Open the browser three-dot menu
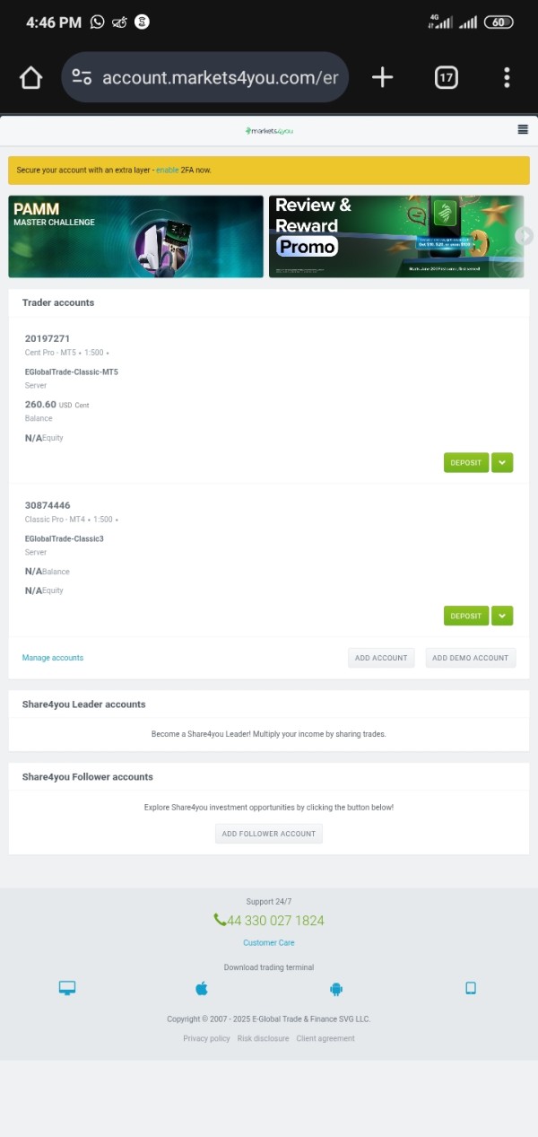This screenshot has height=1137, width=538. tap(507, 78)
